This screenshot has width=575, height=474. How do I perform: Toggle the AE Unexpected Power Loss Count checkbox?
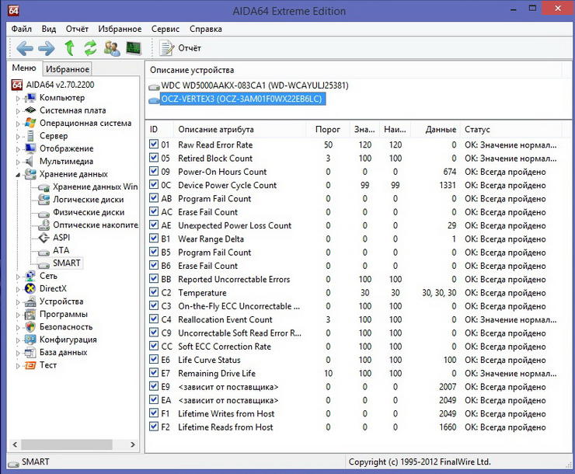tap(154, 225)
